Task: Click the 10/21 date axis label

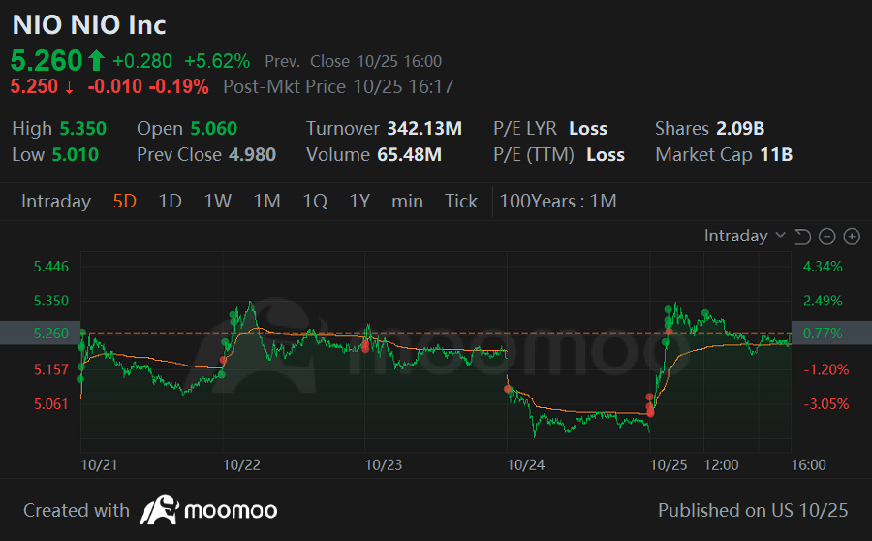Action: [x=99, y=464]
